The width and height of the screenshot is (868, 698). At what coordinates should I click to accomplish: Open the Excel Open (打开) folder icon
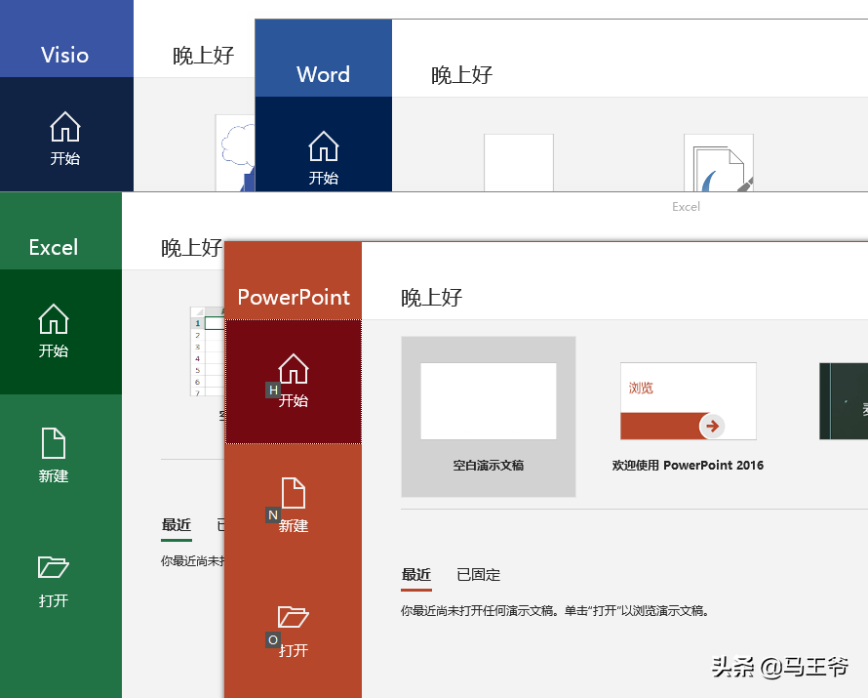54,567
